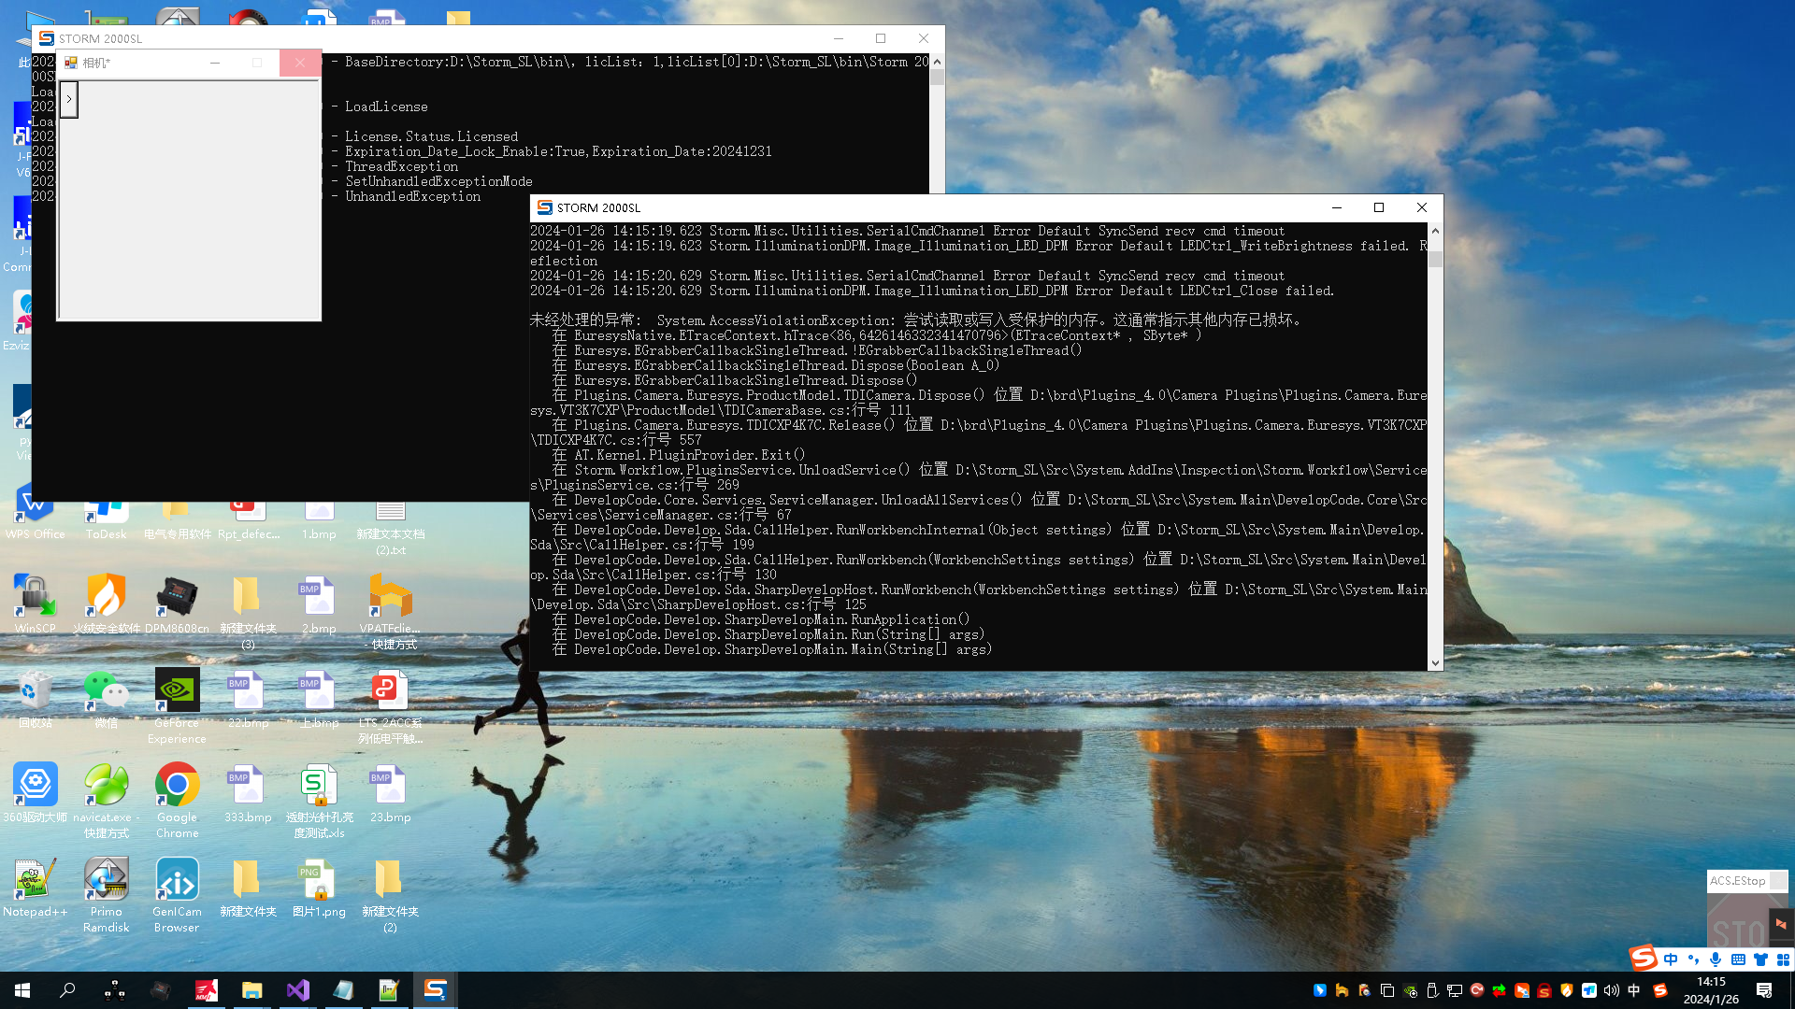Launch WeChat (微信) desktop icon
The width and height of the screenshot is (1795, 1009).
[107, 700]
